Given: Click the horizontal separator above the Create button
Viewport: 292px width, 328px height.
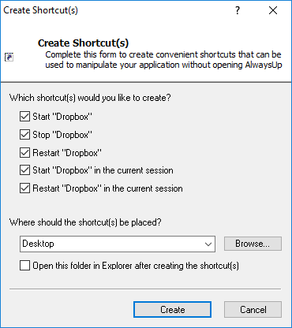Looking at the screenshot, I should [x=145, y=289].
